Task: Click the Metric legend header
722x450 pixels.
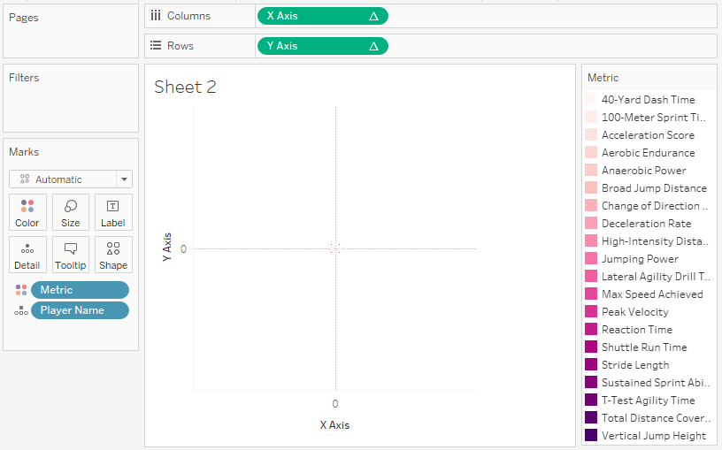Action: pos(603,78)
